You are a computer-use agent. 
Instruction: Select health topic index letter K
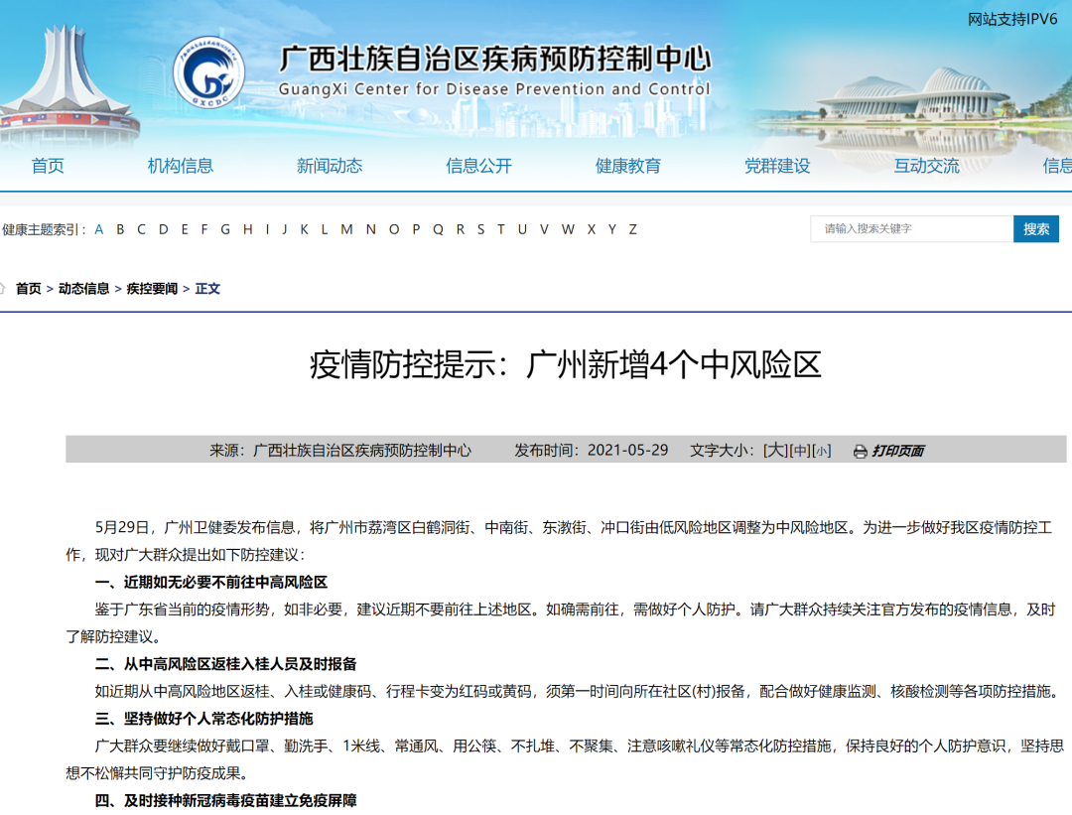point(305,229)
